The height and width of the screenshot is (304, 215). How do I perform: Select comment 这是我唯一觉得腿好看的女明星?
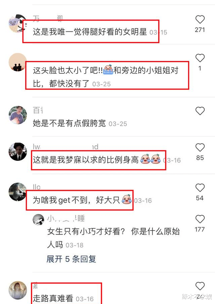click(x=90, y=32)
